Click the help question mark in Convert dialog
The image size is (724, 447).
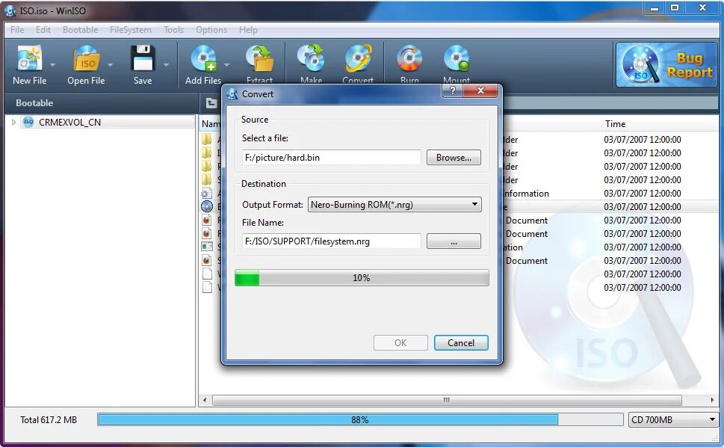point(453,90)
